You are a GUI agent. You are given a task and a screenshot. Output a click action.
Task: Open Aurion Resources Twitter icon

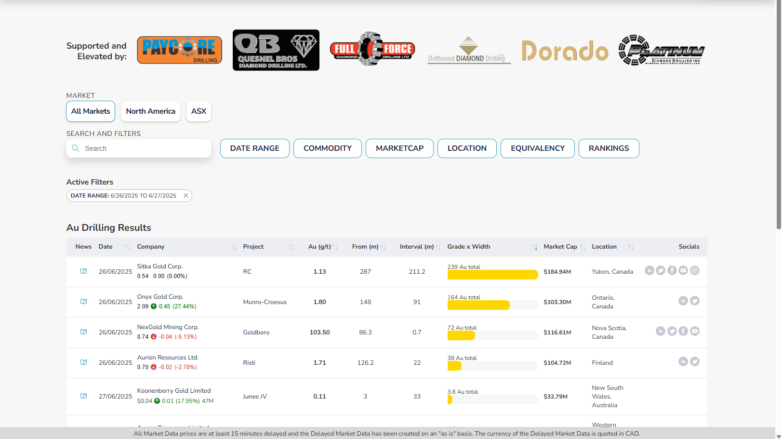695,361
